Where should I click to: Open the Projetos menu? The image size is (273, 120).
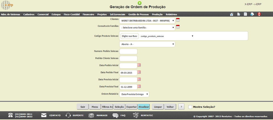102,15
